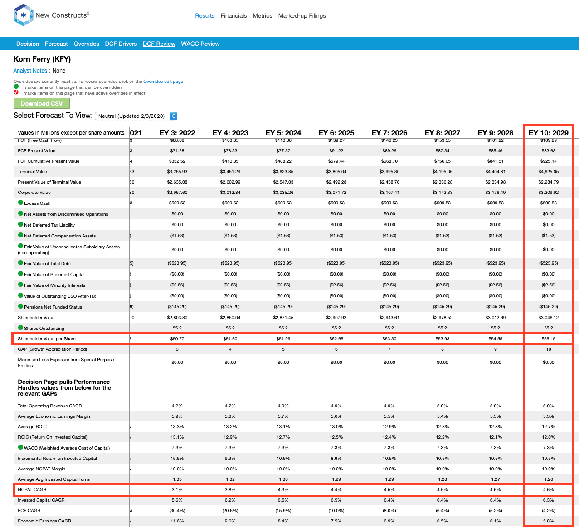Open the Financials navigation link
The image size is (579, 527).
[234, 15]
